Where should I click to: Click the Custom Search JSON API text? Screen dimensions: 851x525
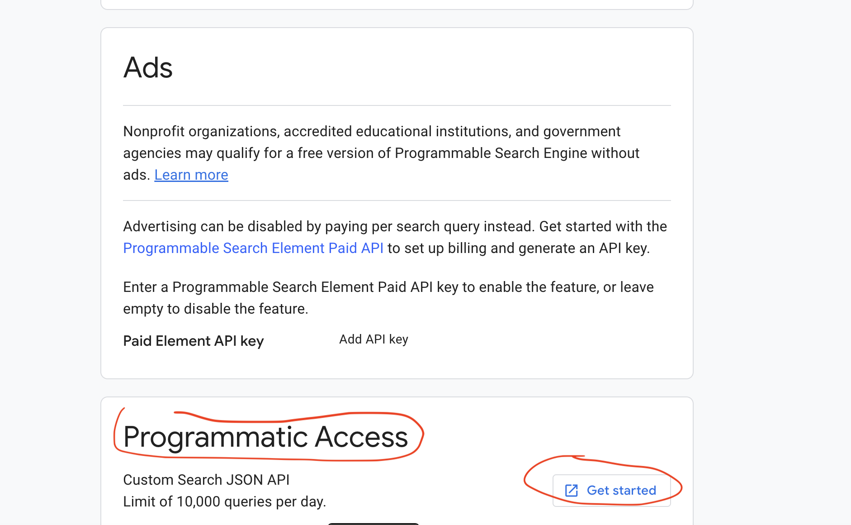206,480
